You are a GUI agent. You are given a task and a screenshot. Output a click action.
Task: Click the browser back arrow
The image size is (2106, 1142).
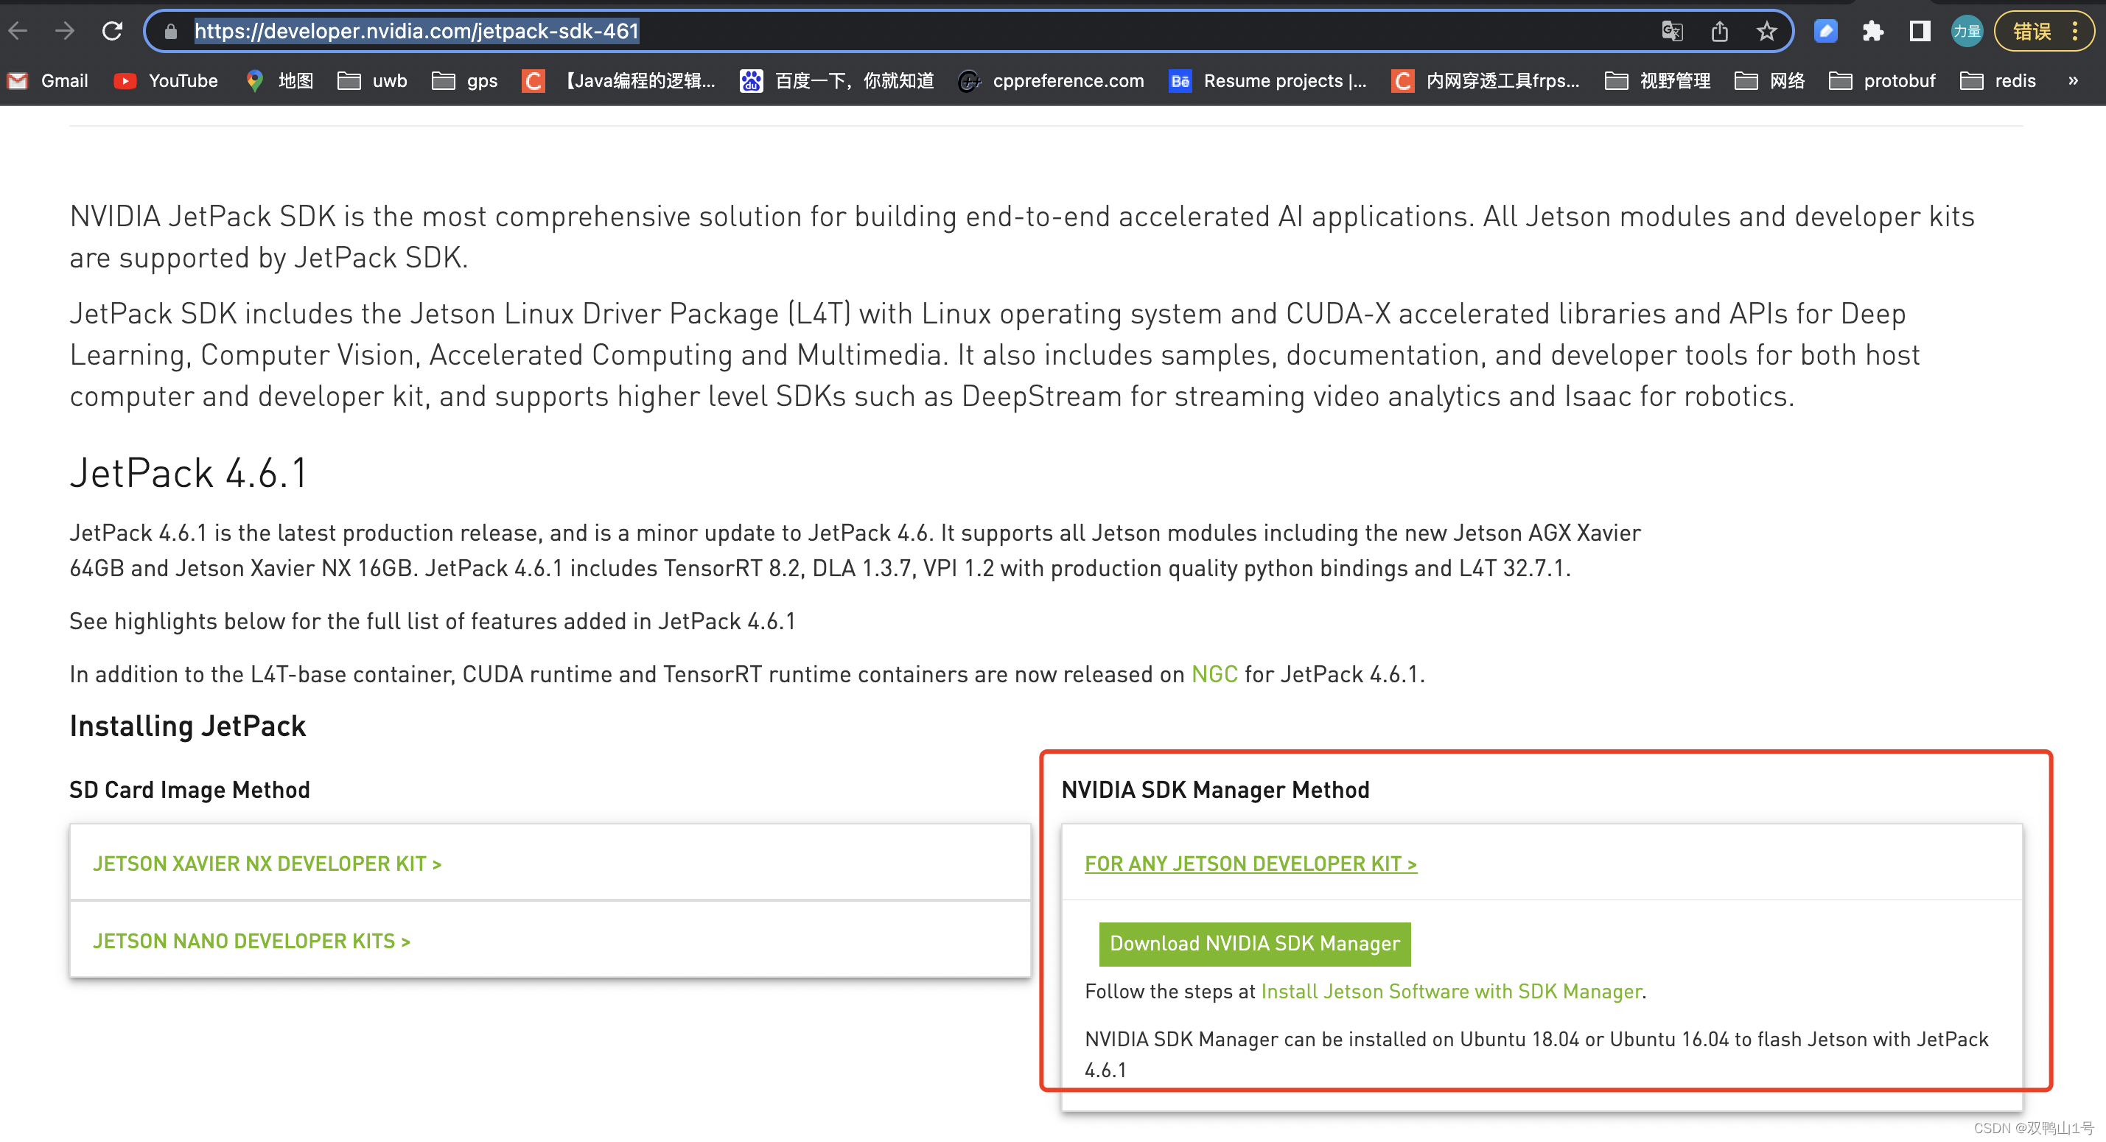(x=18, y=31)
